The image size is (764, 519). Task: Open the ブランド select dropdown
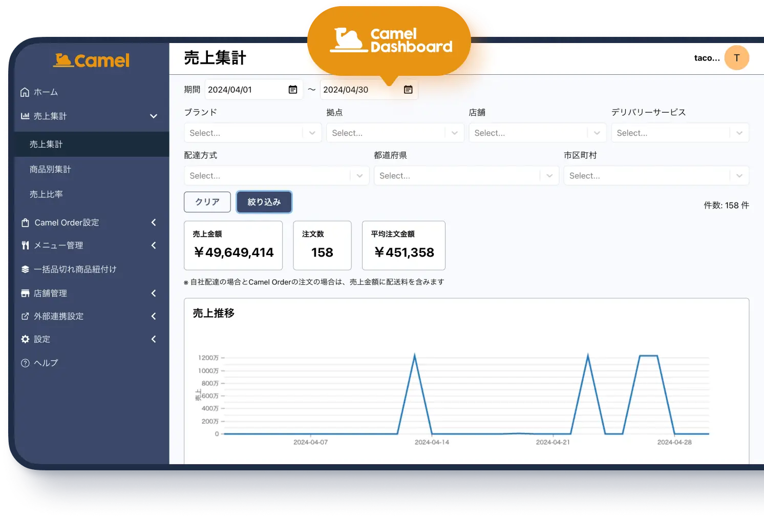pyautogui.click(x=253, y=133)
